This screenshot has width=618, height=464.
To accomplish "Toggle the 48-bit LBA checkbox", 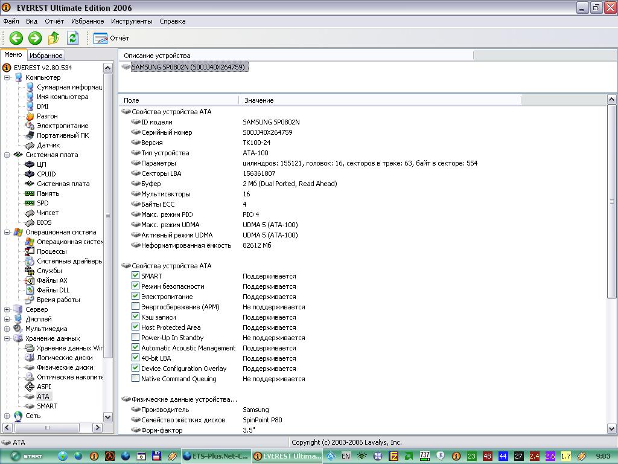I will click(136, 358).
